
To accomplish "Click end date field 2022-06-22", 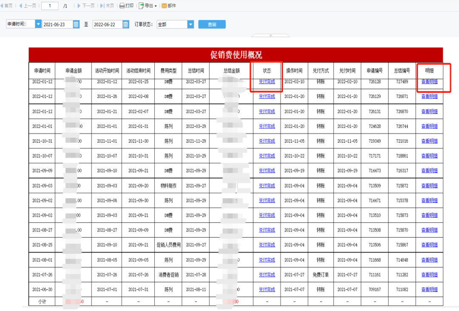I will point(108,25).
